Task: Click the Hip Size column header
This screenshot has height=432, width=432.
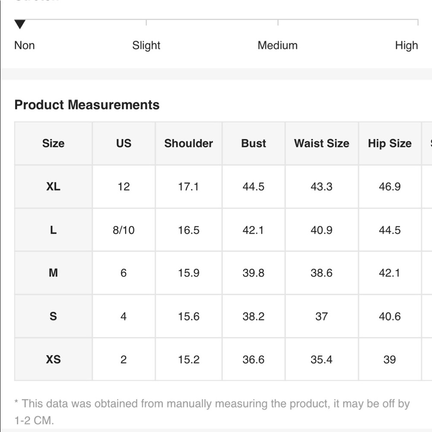Action: pyautogui.click(x=390, y=143)
